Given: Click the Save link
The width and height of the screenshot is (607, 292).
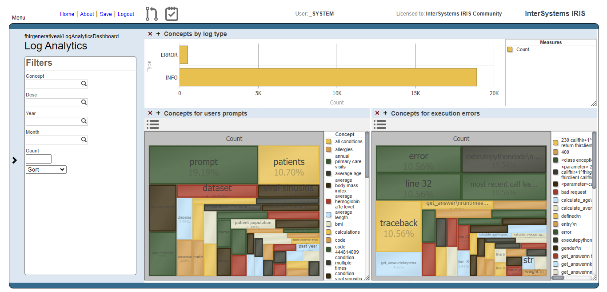Looking at the screenshot, I should point(106,14).
